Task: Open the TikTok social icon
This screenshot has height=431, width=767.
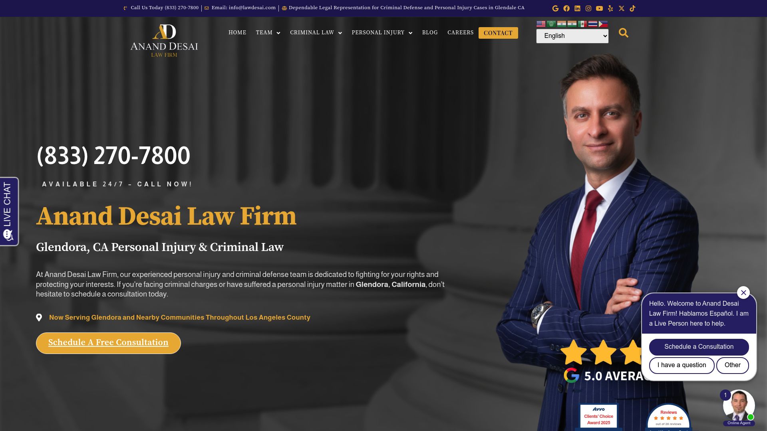Action: [633, 8]
